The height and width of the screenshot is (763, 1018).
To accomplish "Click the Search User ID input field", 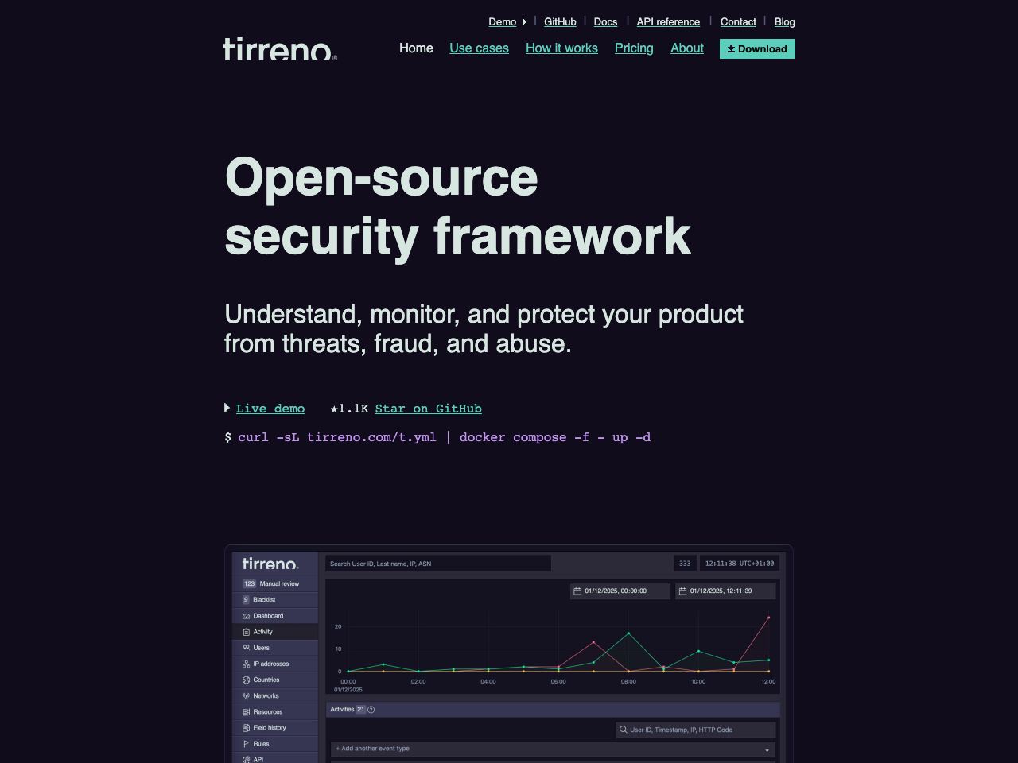I will coord(437,563).
